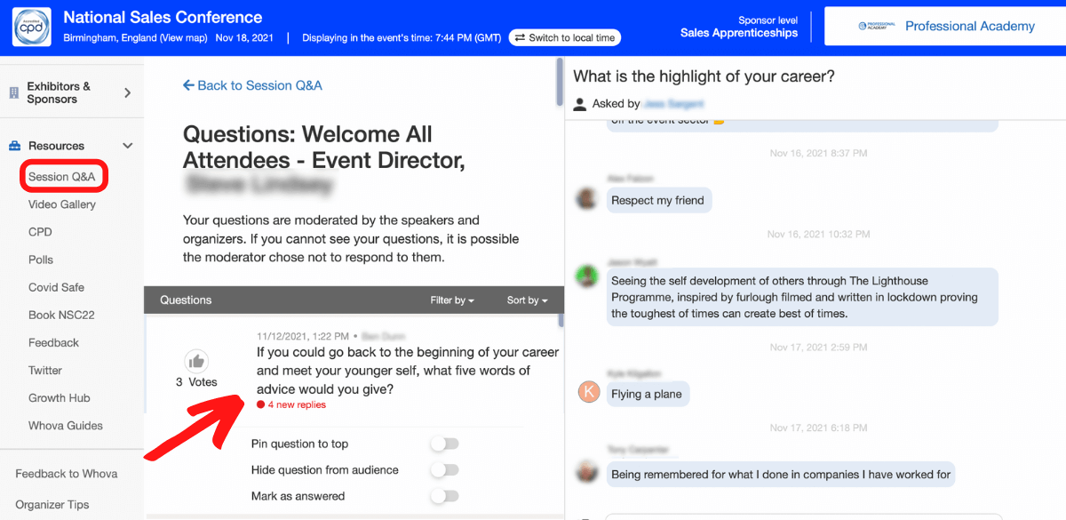1066x520 pixels.
Task: Click the green avatar next to the Lighthouse Programme reply
Action: click(x=586, y=276)
